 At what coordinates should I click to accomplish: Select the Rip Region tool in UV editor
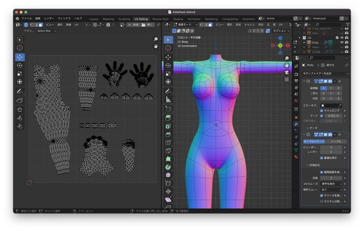pos(20,101)
